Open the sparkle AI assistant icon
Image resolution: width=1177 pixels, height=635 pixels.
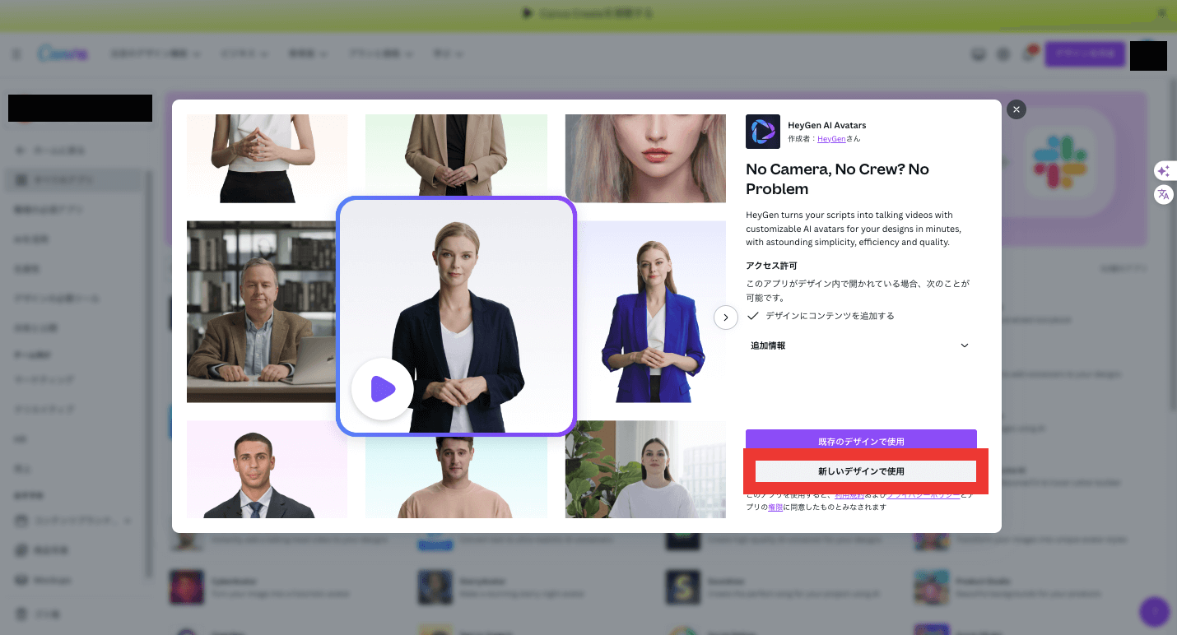[x=1163, y=171]
